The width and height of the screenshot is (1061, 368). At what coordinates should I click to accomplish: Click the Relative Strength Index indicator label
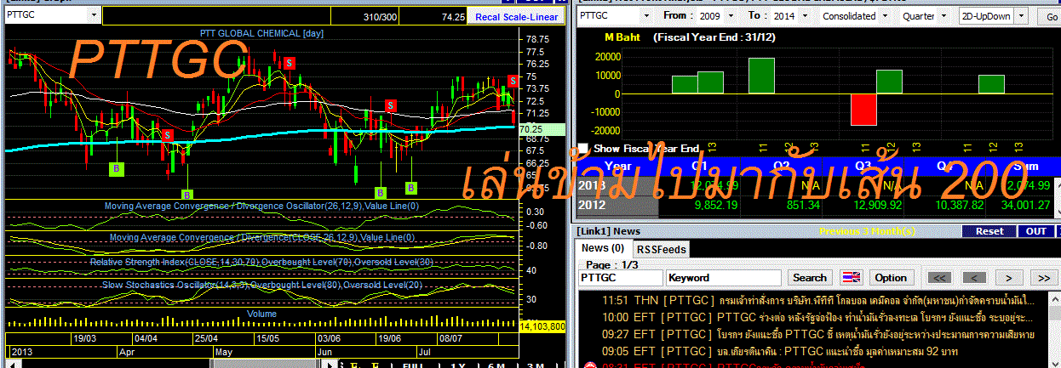[261, 262]
